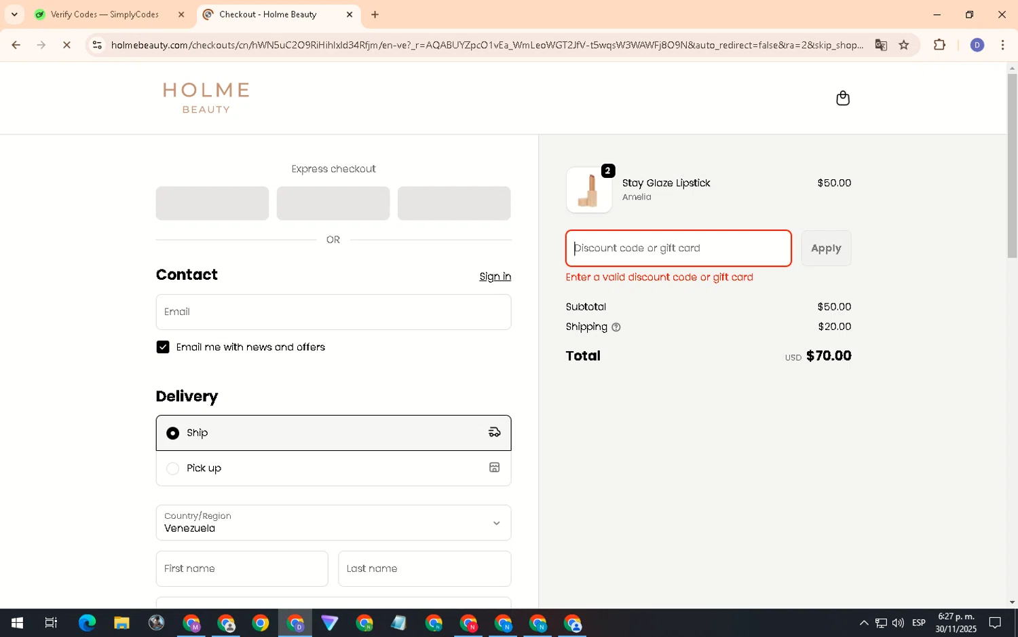Open the browser extensions puzzle icon

(939, 45)
